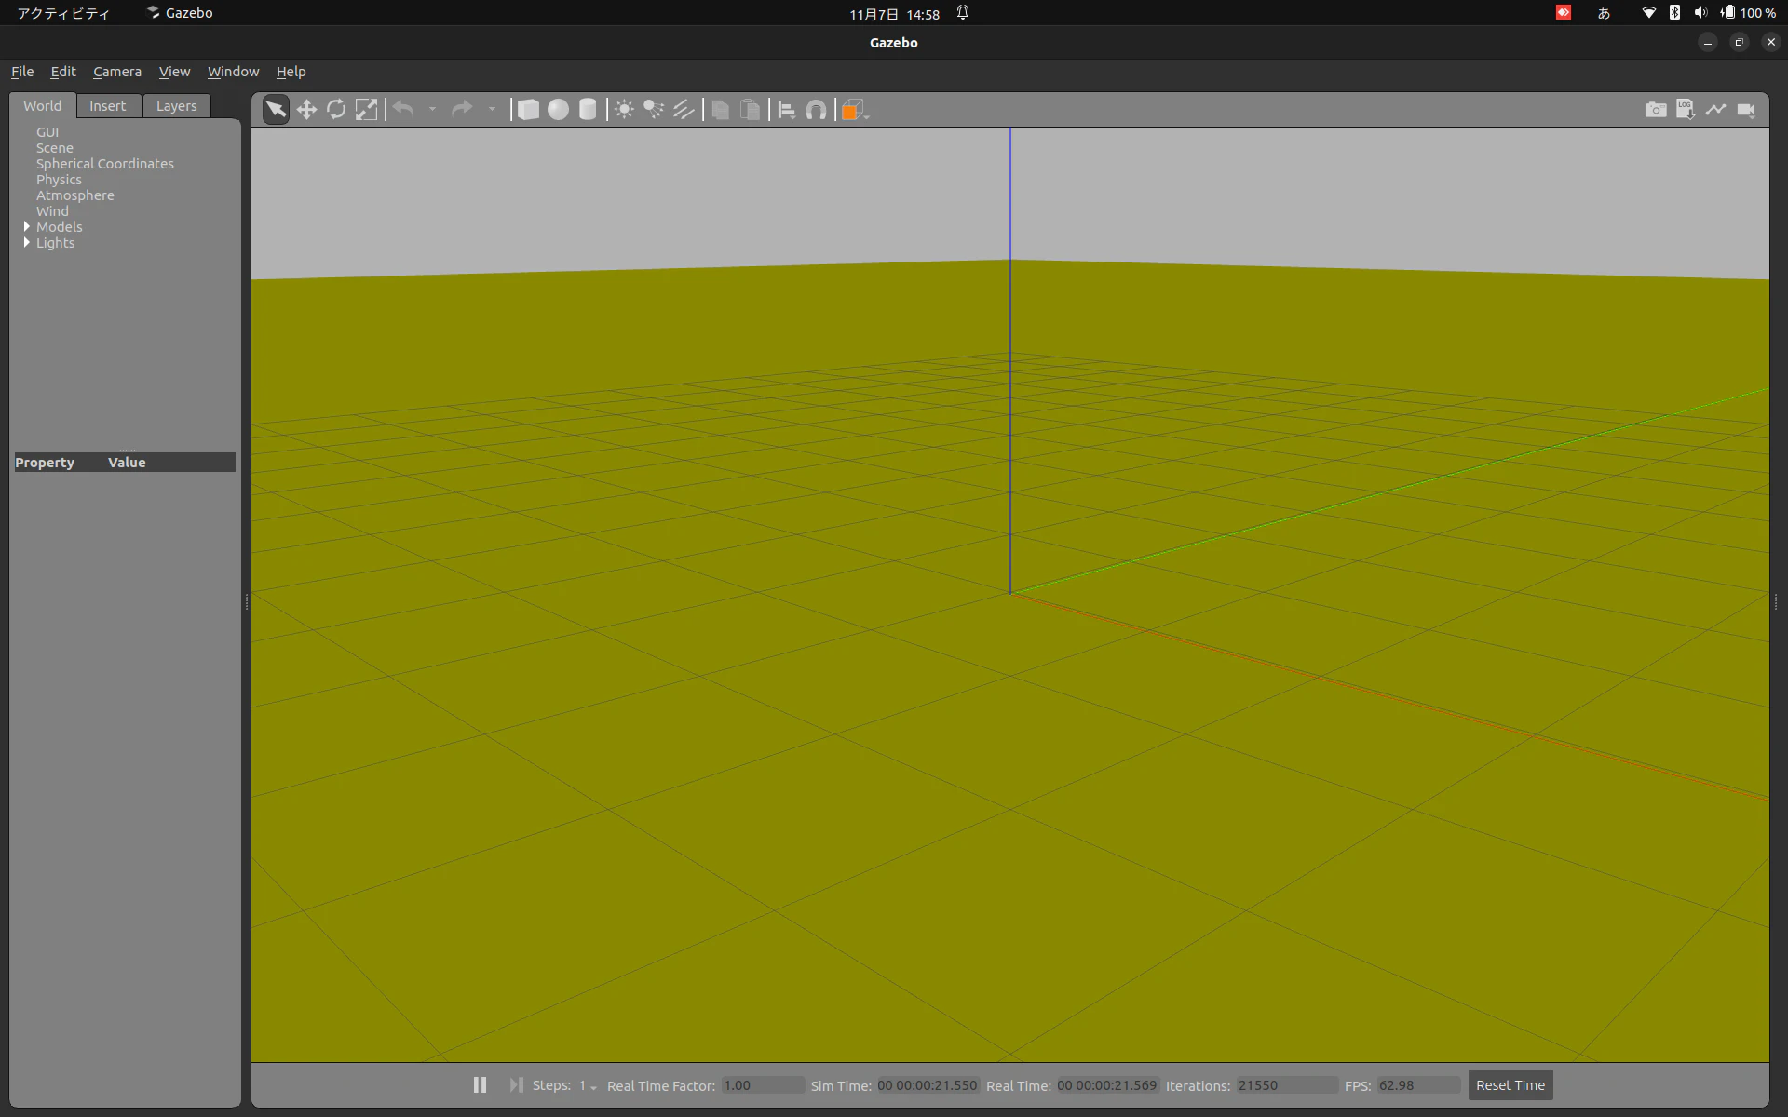Image resolution: width=1788 pixels, height=1117 pixels.
Task: Open the Steps count dropdown
Action: point(588,1085)
